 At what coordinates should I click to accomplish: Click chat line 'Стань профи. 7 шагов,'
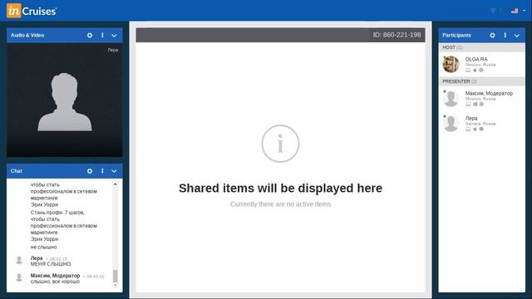(57, 213)
